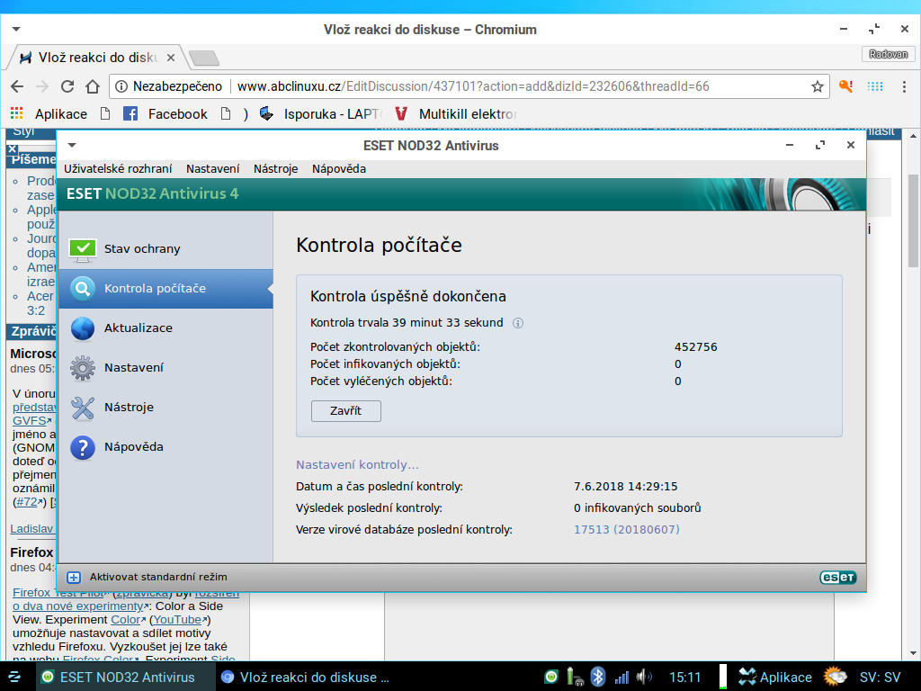Click the Radovan profile button
Screen dimensions: 921x691
pos(888,54)
